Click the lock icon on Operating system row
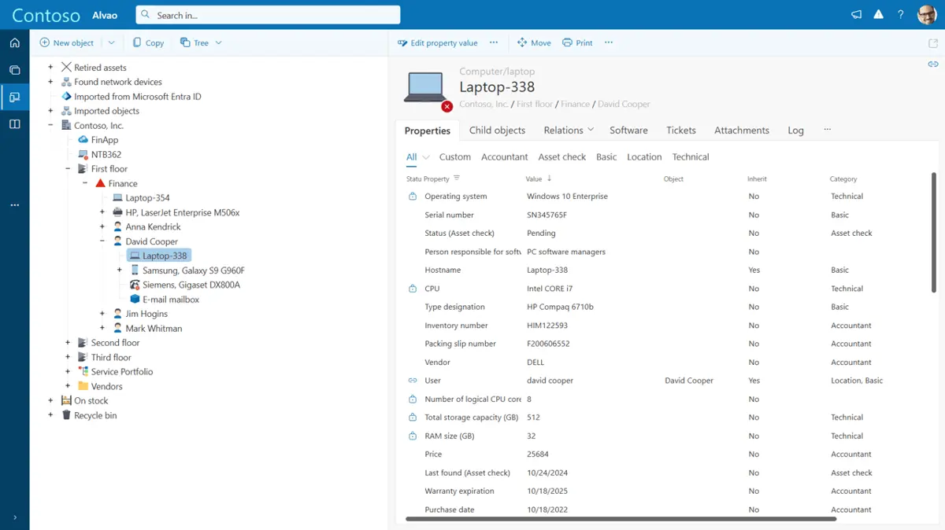 pos(413,197)
